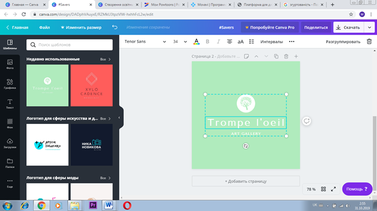The width and height of the screenshot is (377, 211).
Task: Open the Text sidebar panel
Action: tap(10, 104)
